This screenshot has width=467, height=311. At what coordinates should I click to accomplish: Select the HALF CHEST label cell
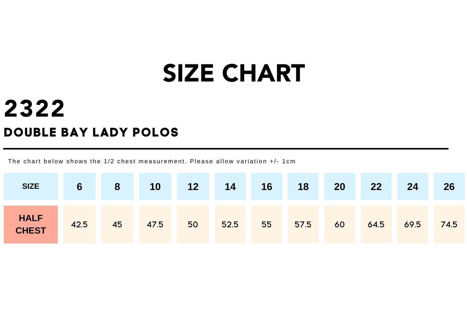pyautogui.click(x=31, y=224)
